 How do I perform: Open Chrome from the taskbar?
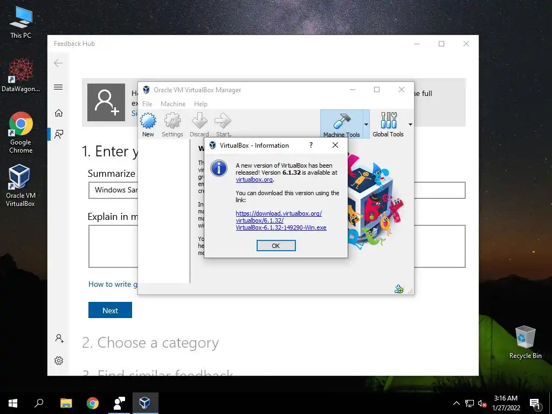93,403
